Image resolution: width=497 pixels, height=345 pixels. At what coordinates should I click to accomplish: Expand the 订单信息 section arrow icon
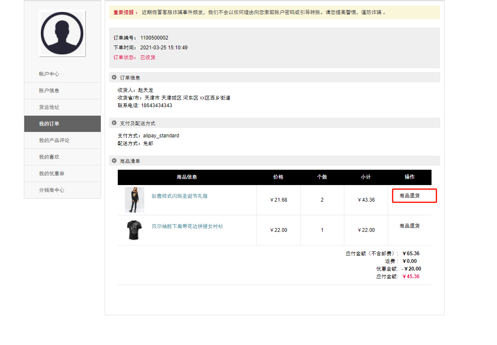[114, 77]
